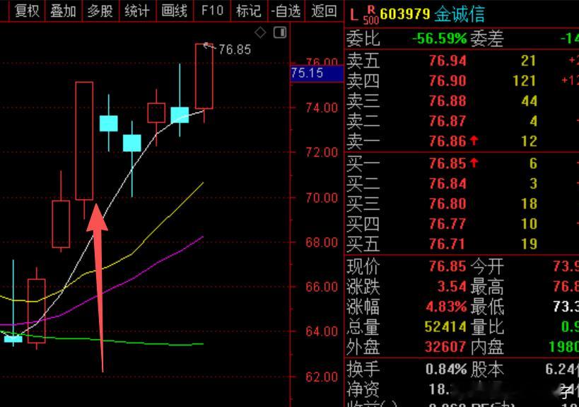Select the 卖三 price 76.88
The width and height of the screenshot is (579, 407).
tap(448, 101)
